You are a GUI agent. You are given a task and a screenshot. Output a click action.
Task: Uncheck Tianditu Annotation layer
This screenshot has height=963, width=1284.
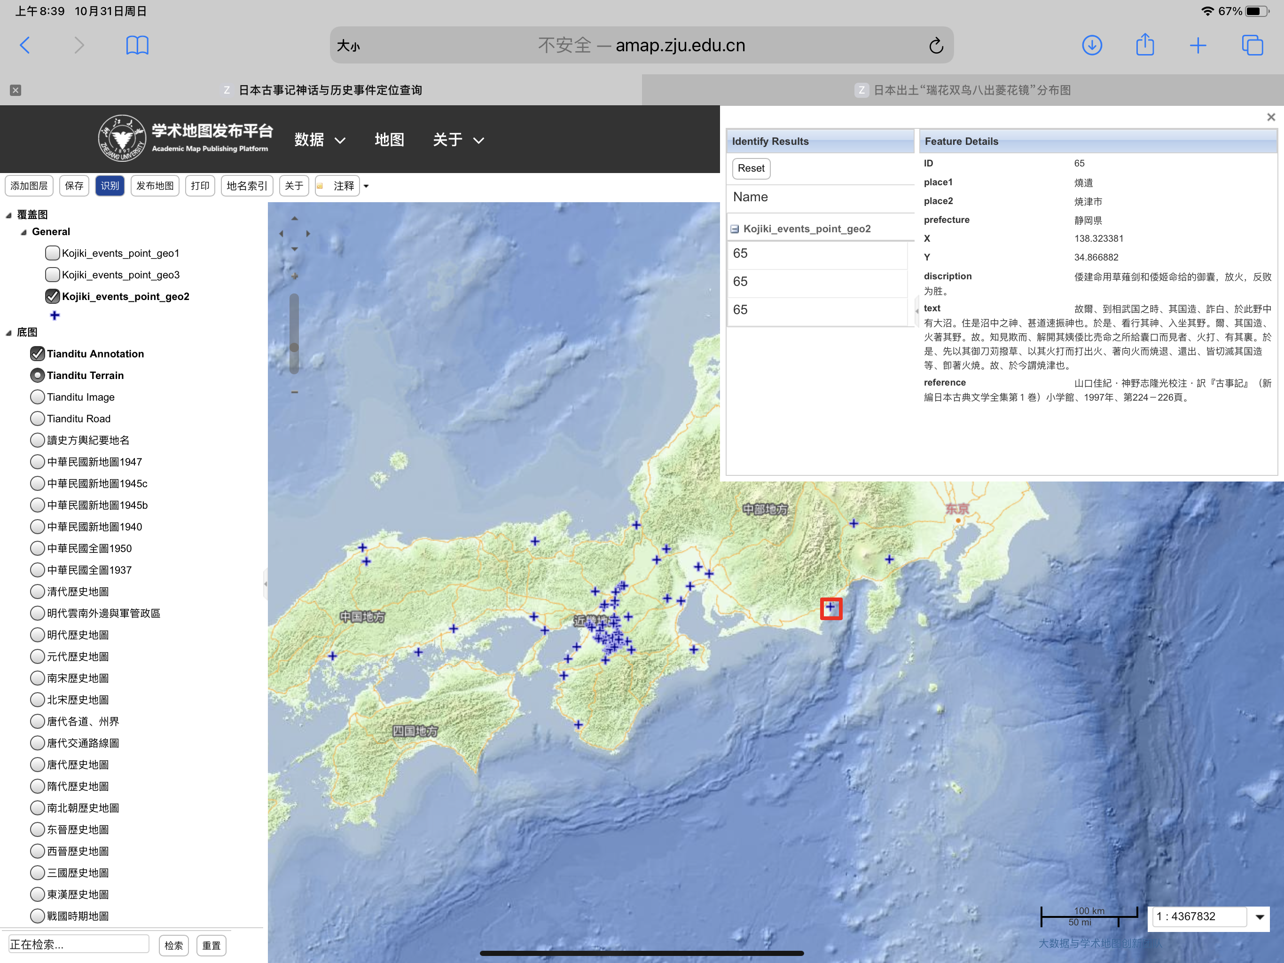(x=38, y=353)
